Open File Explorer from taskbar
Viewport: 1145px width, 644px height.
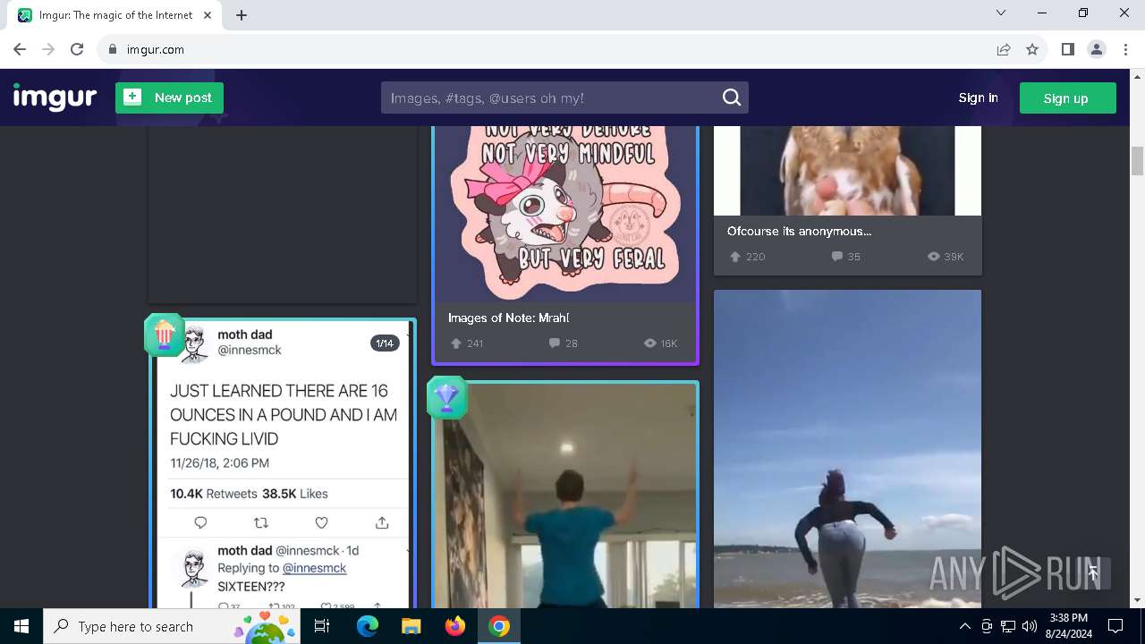coord(411,626)
